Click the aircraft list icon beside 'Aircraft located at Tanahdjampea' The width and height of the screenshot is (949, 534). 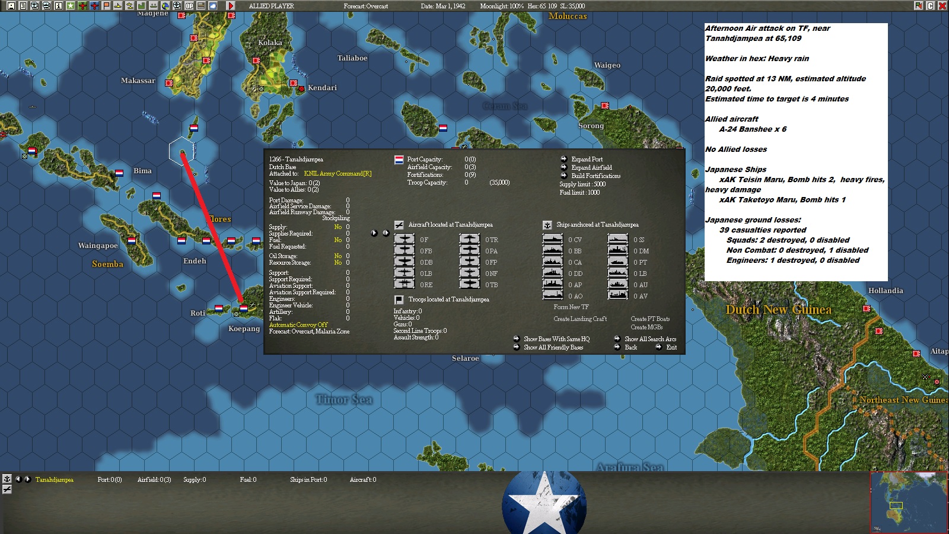click(x=399, y=225)
